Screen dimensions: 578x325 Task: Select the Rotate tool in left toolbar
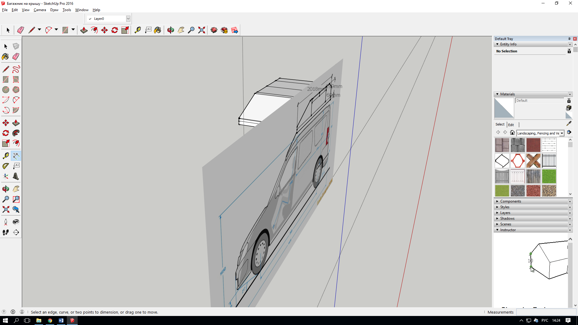click(x=6, y=133)
